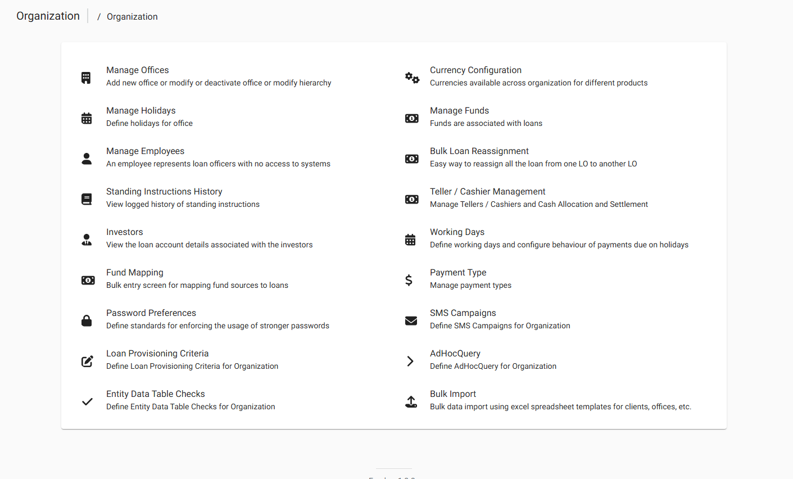
Task: Open Teller / Cashier Management
Action: [x=487, y=191]
